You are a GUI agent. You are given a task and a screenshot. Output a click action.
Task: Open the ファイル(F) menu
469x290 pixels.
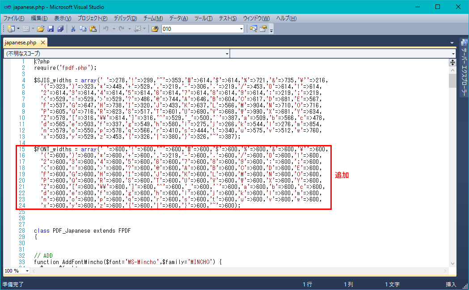[x=14, y=18]
